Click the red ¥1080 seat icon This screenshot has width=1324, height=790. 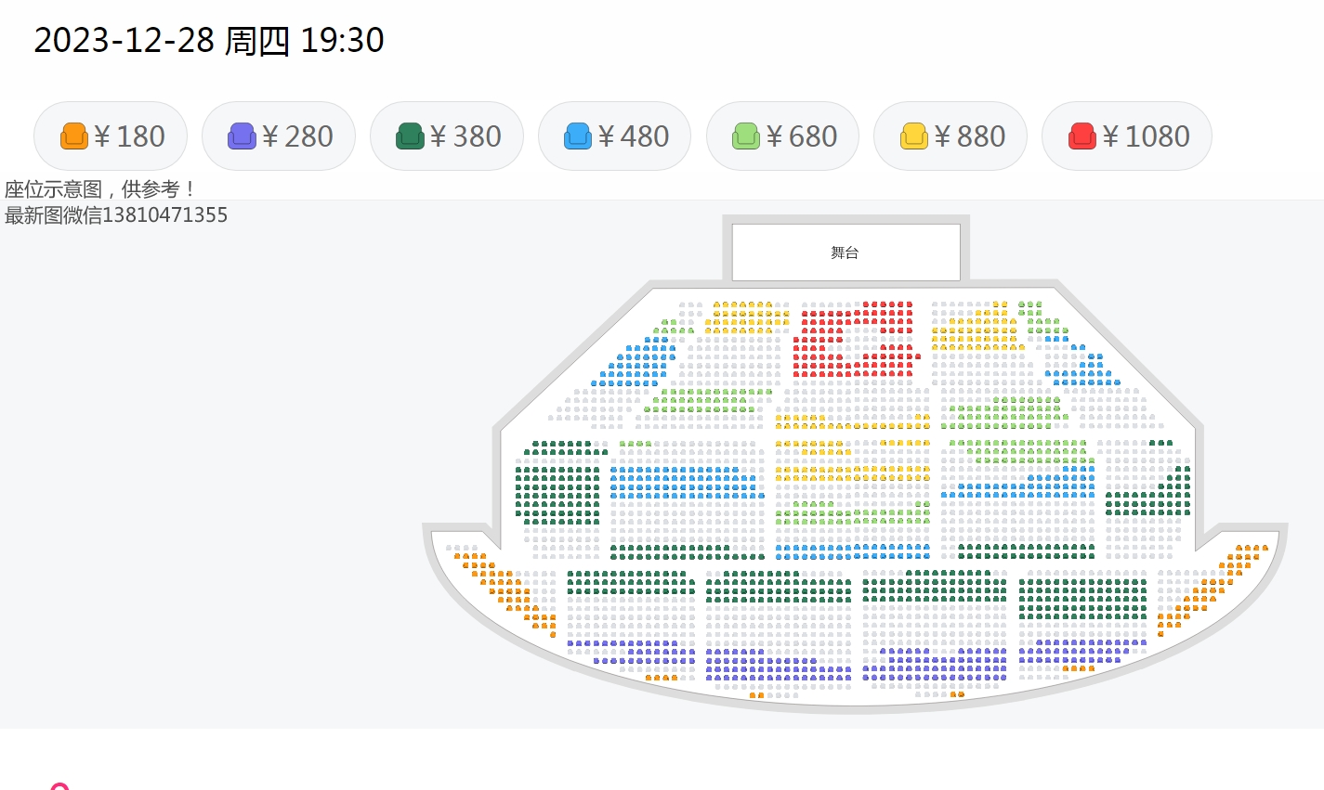point(1082,136)
